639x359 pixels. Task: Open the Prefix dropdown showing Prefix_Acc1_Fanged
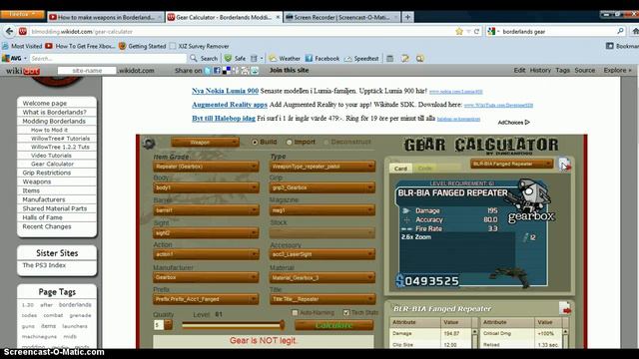point(206,299)
